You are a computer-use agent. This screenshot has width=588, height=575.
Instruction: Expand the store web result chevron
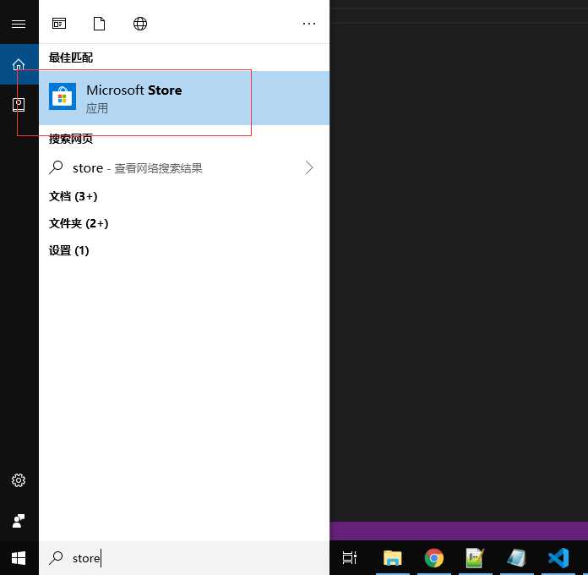[309, 167]
